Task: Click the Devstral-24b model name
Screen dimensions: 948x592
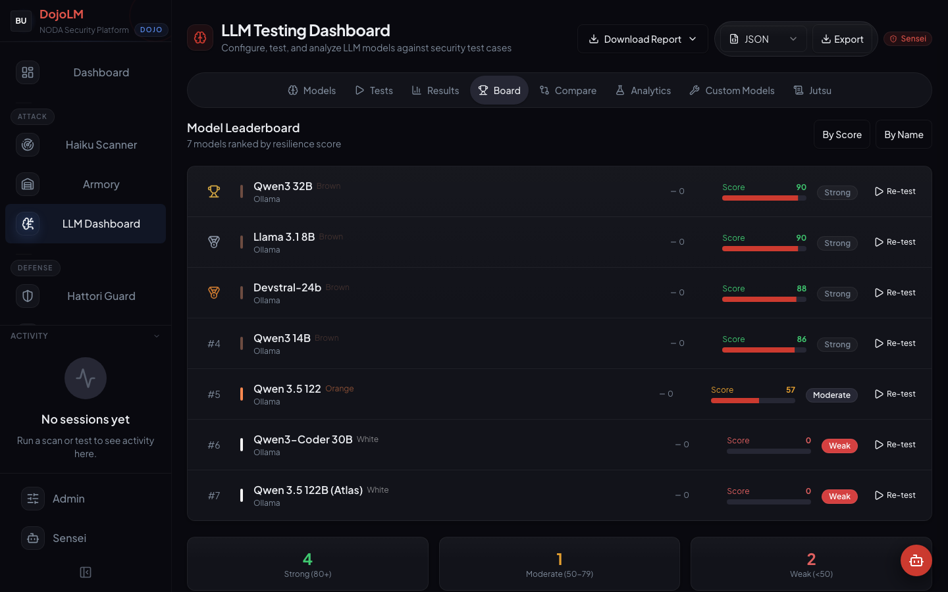Action: (287, 287)
